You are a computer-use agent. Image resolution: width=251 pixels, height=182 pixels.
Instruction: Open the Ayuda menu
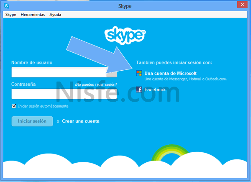(x=55, y=15)
